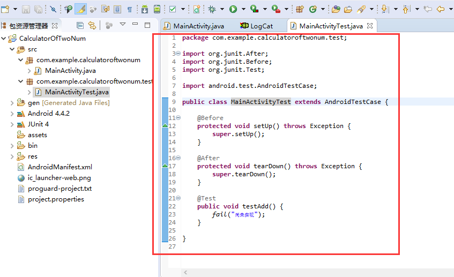This screenshot has height=277, width=454.
Task: Click the editor horizontal scrollbar left arrow
Action: (x=185, y=272)
